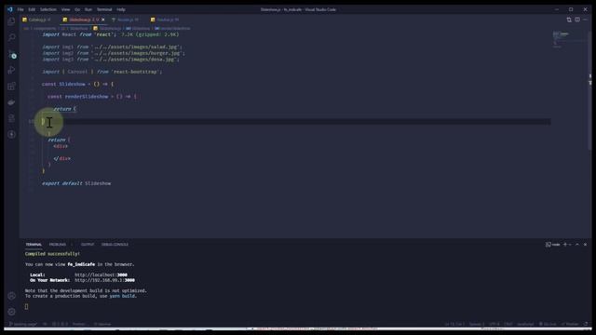
Task: Click the closing </div> tag line
Action: [x=62, y=158]
